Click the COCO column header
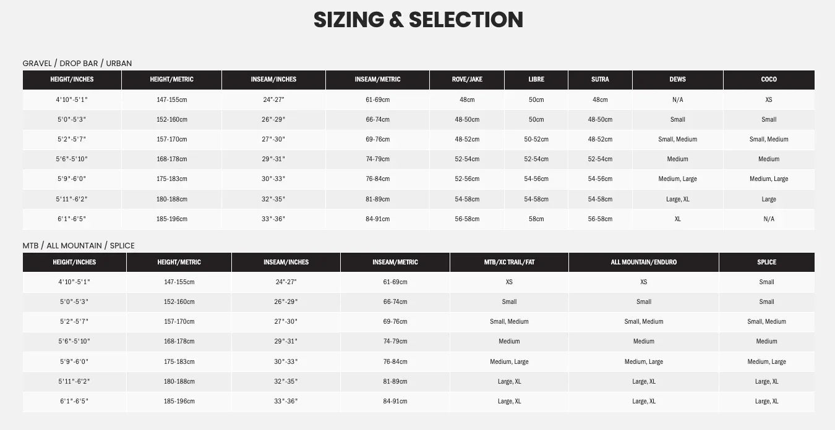The height and width of the screenshot is (430, 835). (x=769, y=79)
